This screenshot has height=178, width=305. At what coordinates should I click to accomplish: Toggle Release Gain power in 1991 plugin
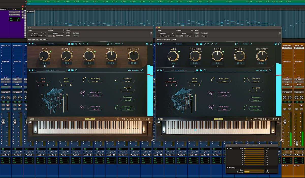[x=210, y=93]
